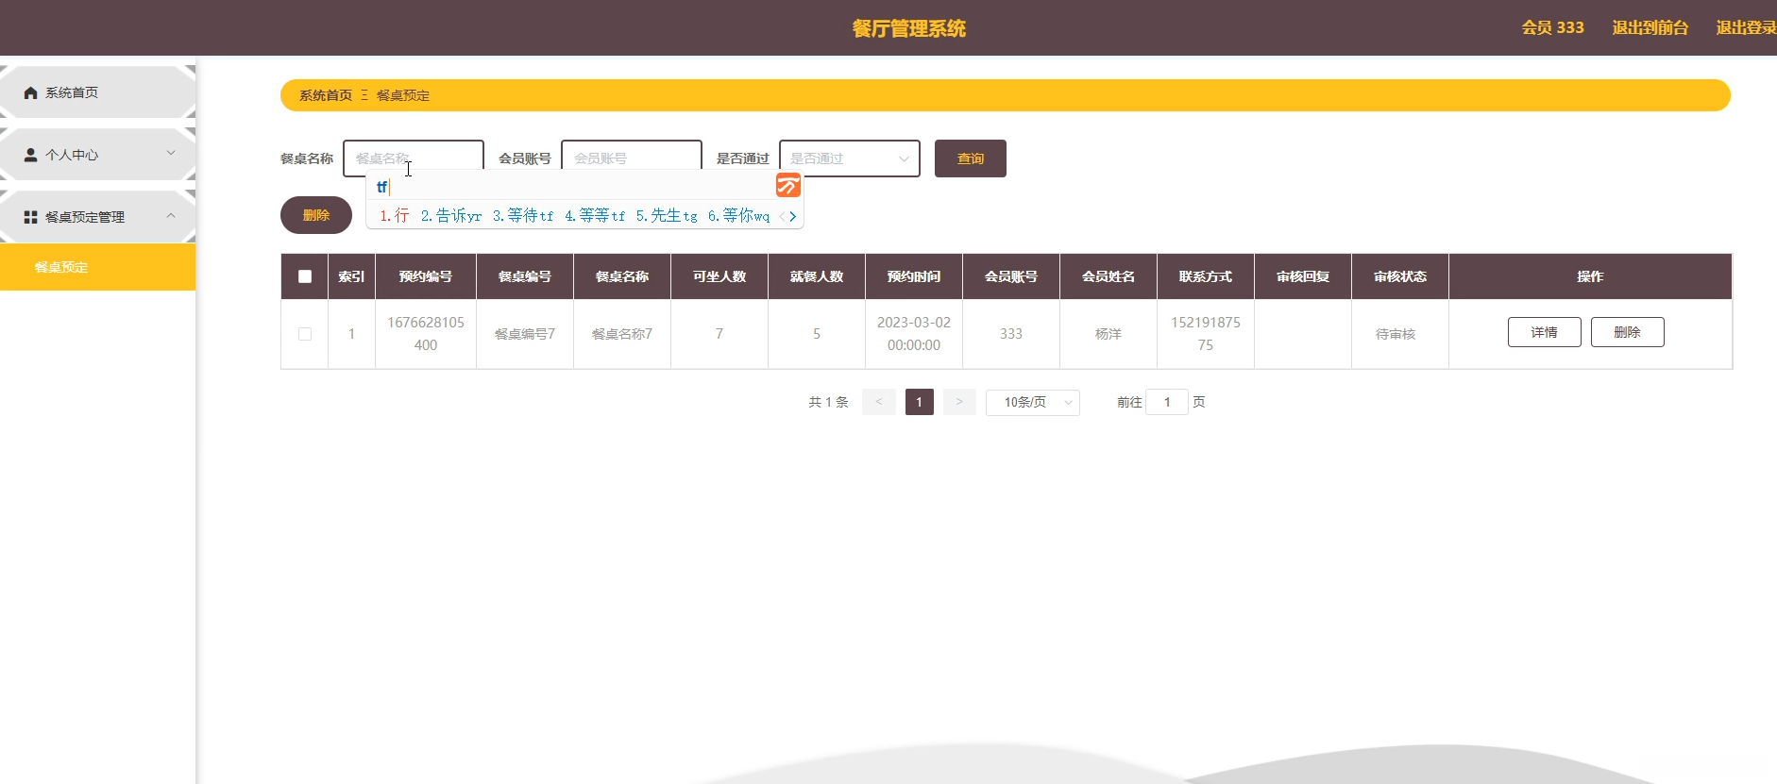Click the brown 删除 batch delete button
Screen dimensions: 1777x784
point(316,215)
